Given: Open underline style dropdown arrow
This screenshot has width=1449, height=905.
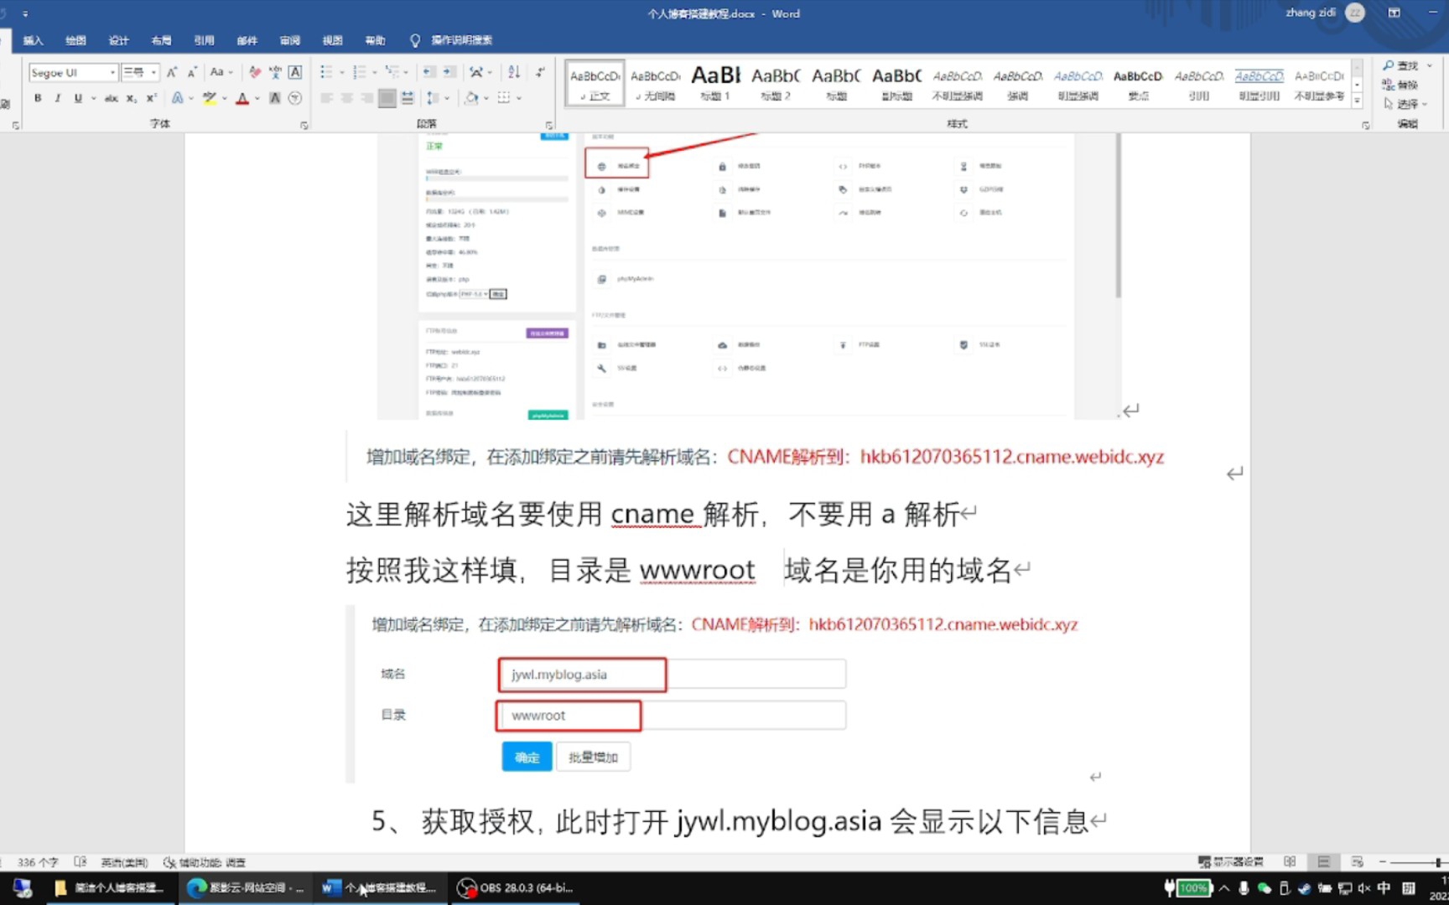Looking at the screenshot, I should [x=93, y=98].
